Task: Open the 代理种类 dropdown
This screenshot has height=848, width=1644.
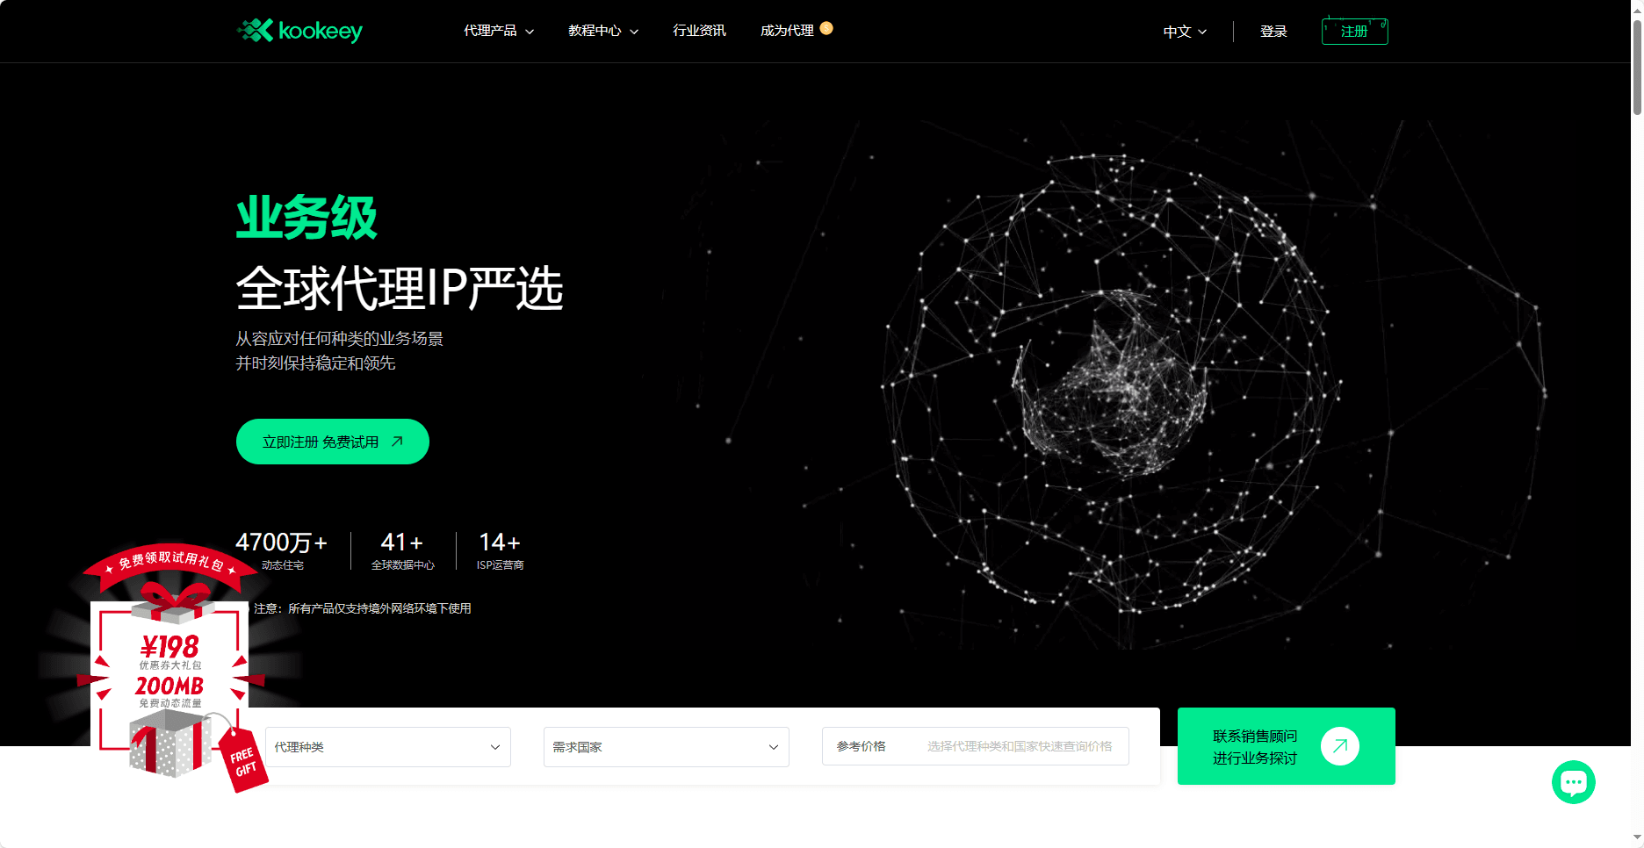Action: [387, 747]
